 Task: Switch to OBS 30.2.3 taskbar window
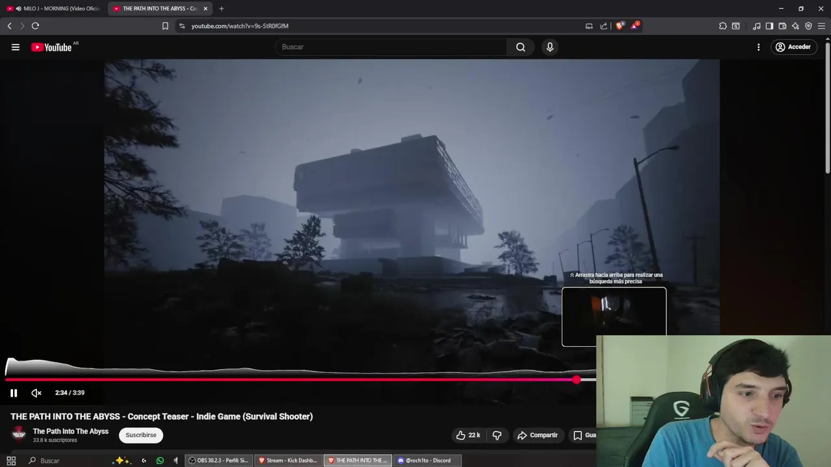click(219, 461)
